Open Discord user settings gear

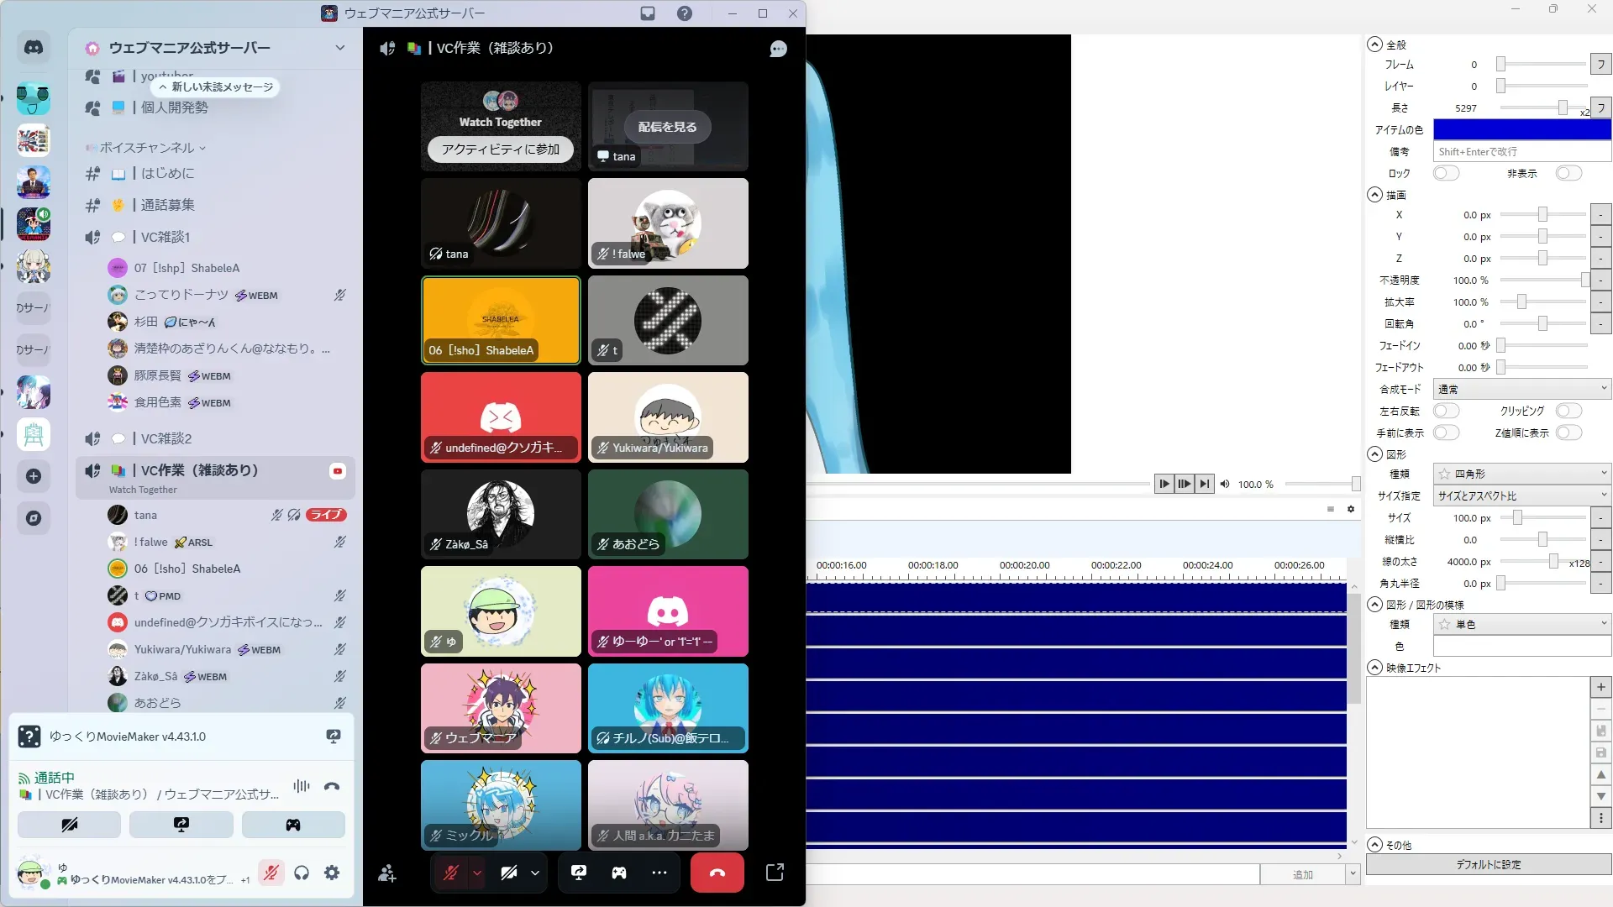tap(332, 873)
